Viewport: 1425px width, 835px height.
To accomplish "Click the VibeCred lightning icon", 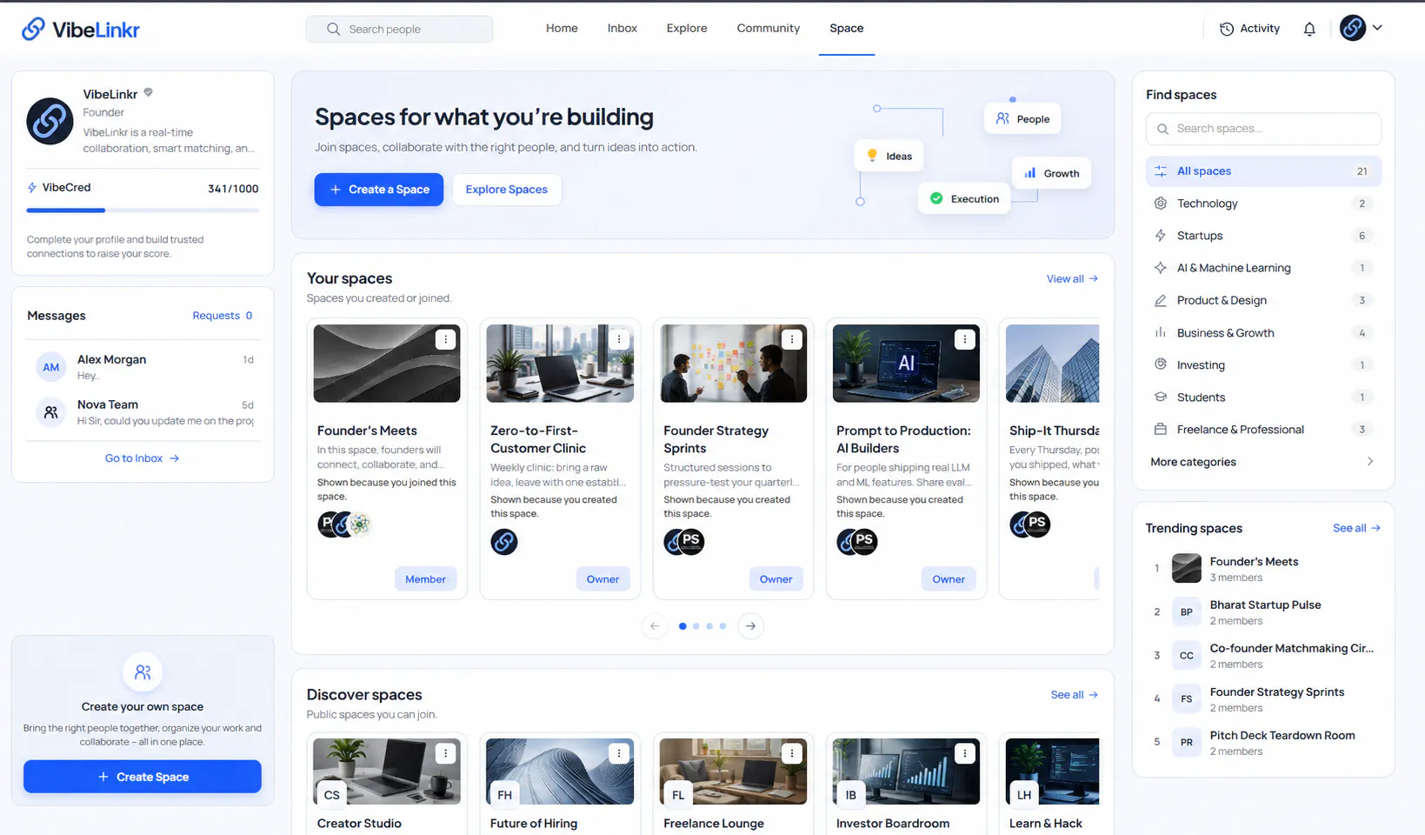I will coord(32,188).
